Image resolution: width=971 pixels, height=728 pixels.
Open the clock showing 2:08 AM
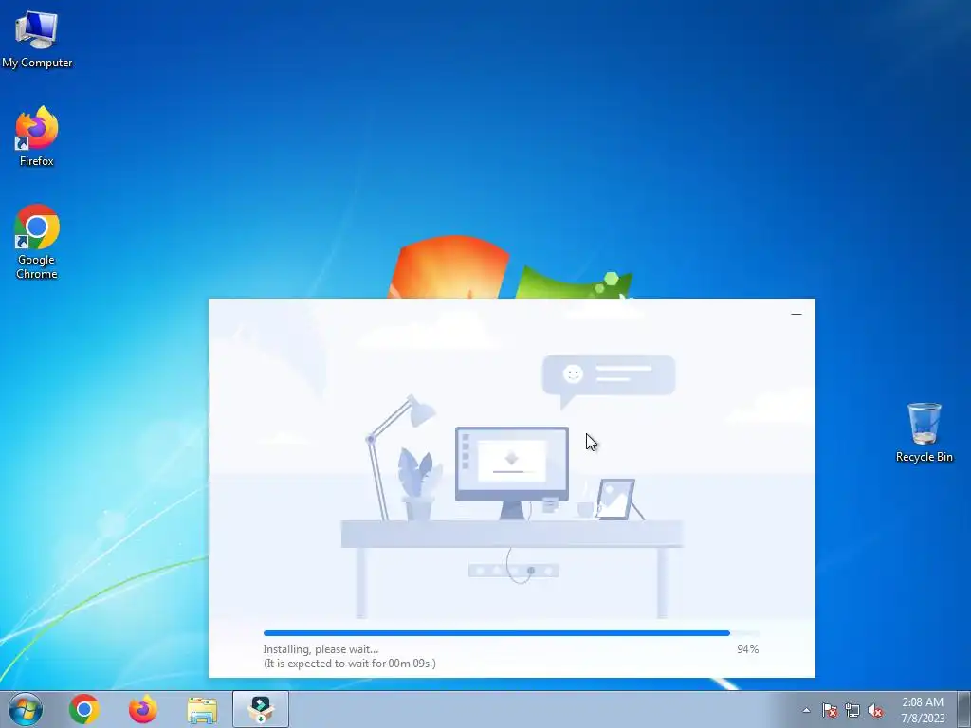coord(923,710)
